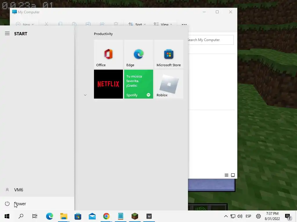Screen dimensions: 297x222
Task: Launch Chrome from the taskbar
Action: (106, 216)
